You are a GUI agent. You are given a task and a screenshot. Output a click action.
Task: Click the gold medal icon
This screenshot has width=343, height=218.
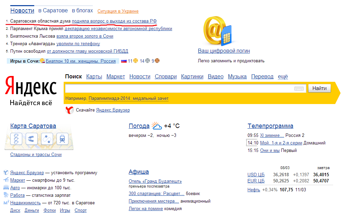click(x=136, y=61)
